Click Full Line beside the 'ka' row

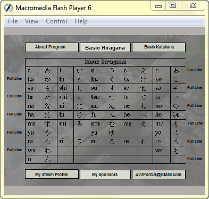coord(14,78)
